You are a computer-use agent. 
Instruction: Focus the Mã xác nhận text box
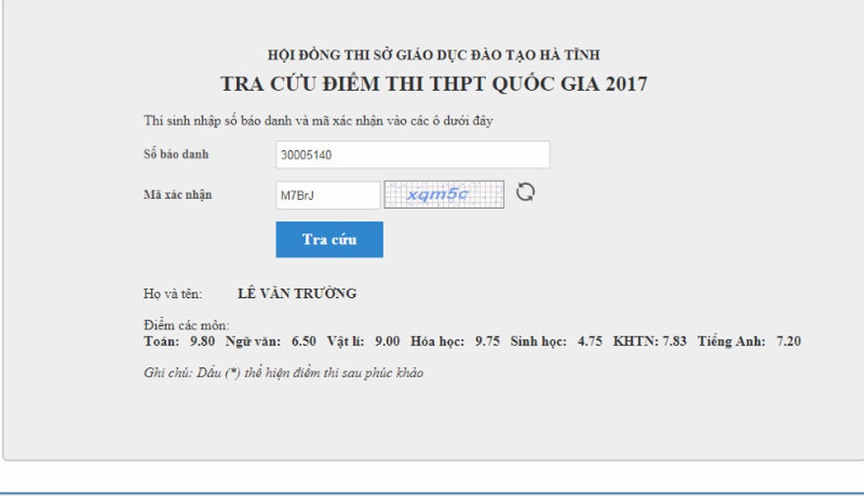coord(328,195)
